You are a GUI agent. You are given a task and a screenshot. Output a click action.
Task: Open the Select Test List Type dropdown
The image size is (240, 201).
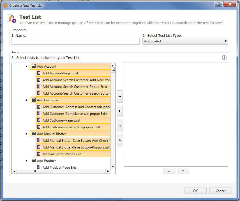pyautogui.click(x=185, y=41)
